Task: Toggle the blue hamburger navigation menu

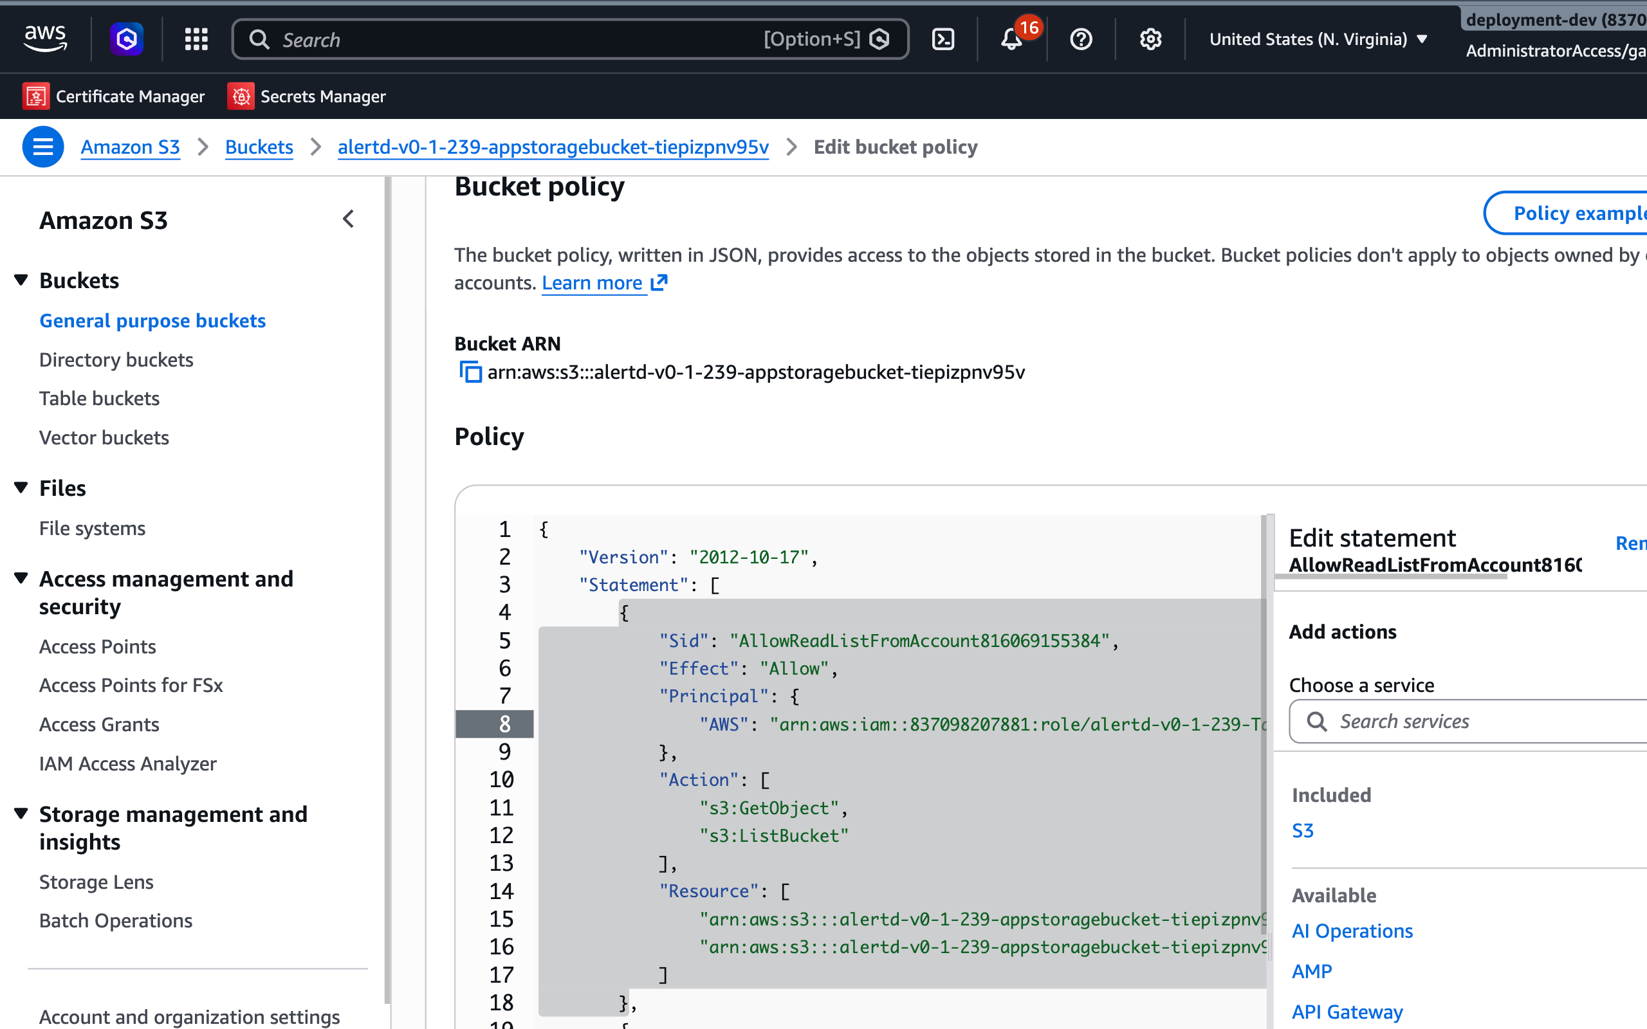Action: [43, 147]
